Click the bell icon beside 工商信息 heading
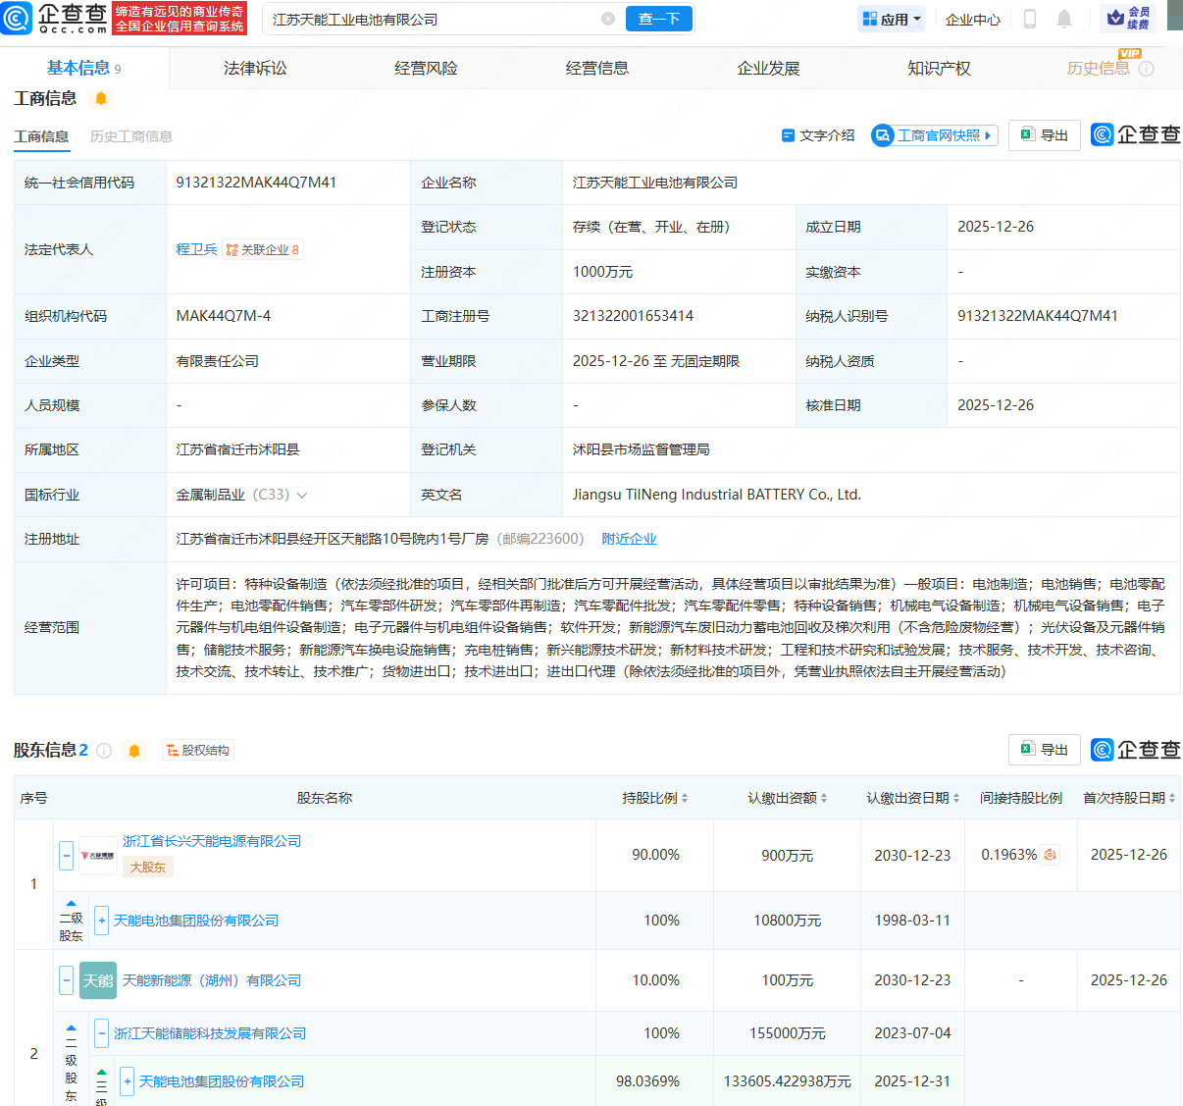This screenshot has height=1106, width=1183. [x=101, y=98]
